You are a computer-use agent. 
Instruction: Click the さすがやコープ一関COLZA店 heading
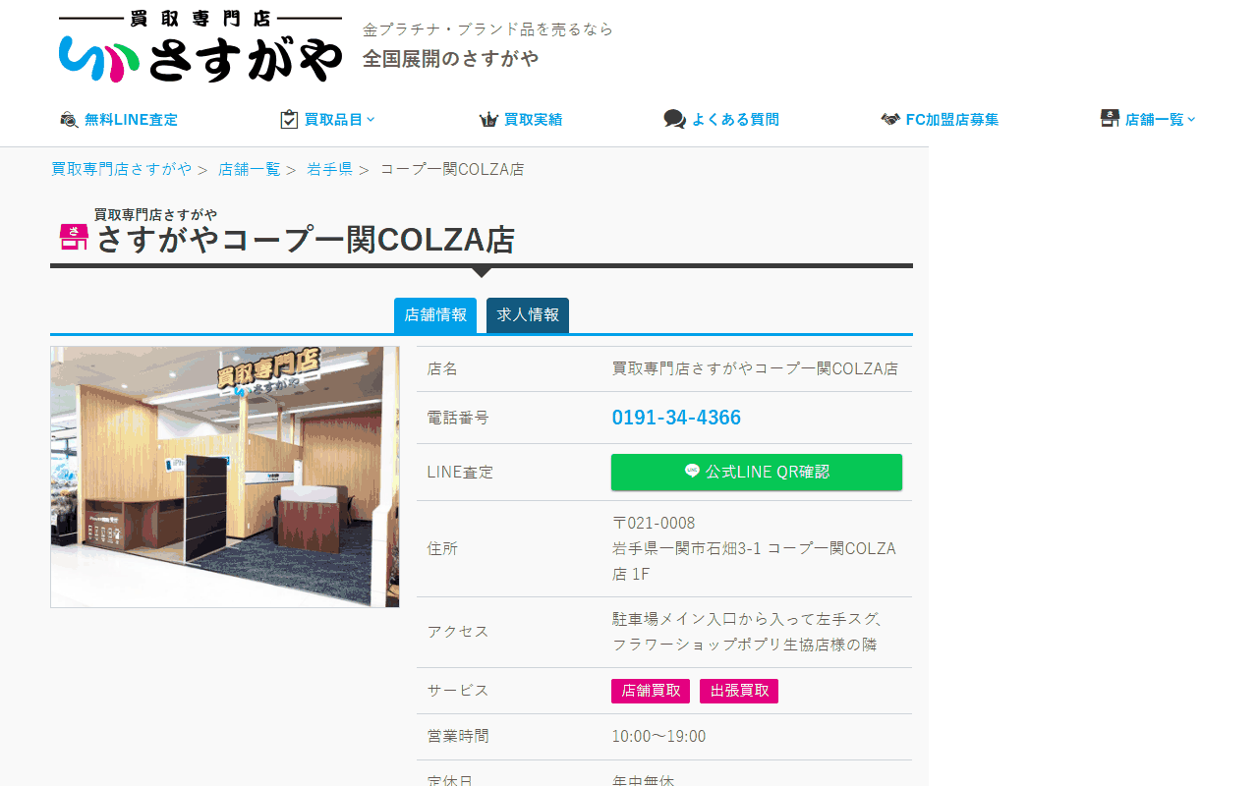305,240
